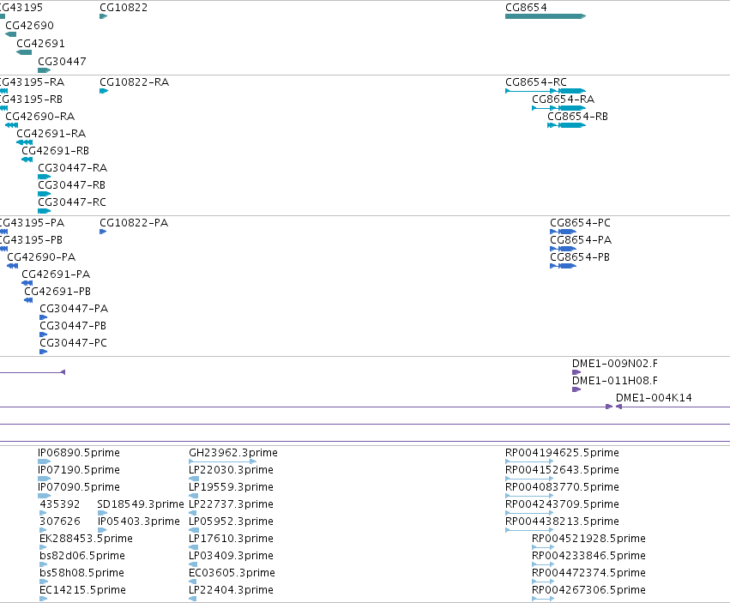Select protein CG42690-PA
This screenshot has height=603, width=730.
13,266
